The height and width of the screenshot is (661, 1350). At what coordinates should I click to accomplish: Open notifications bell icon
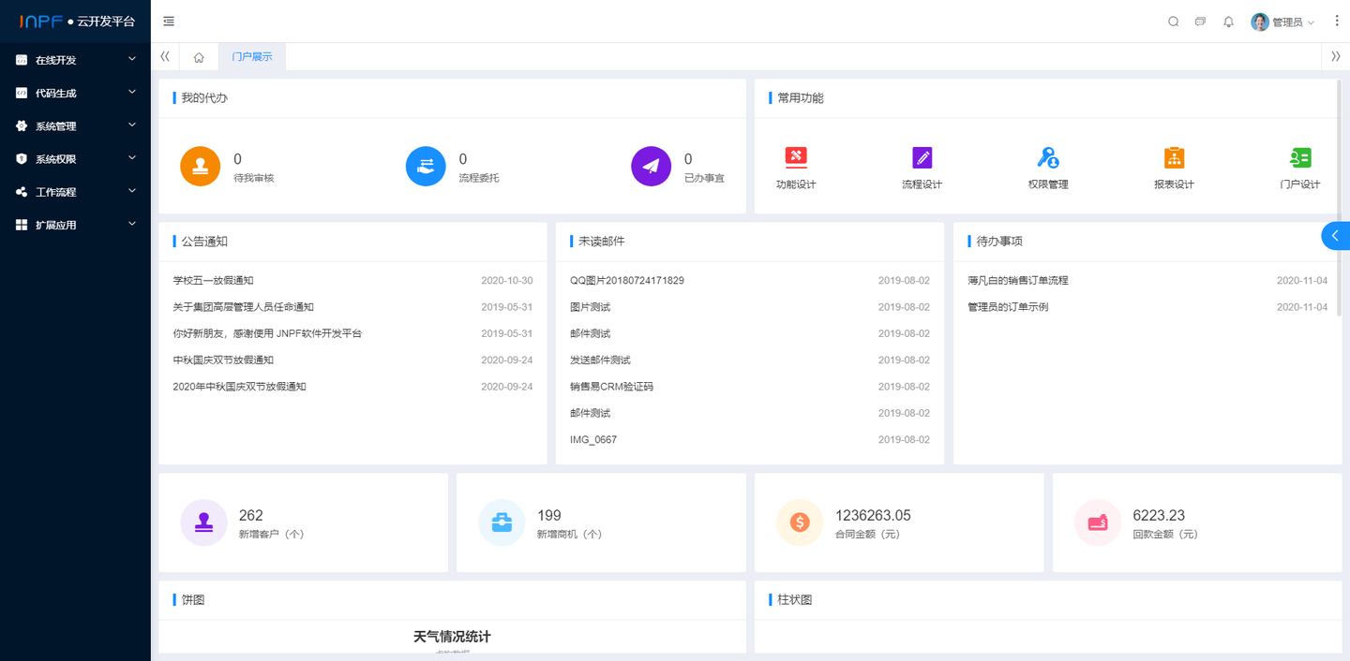pyautogui.click(x=1228, y=22)
